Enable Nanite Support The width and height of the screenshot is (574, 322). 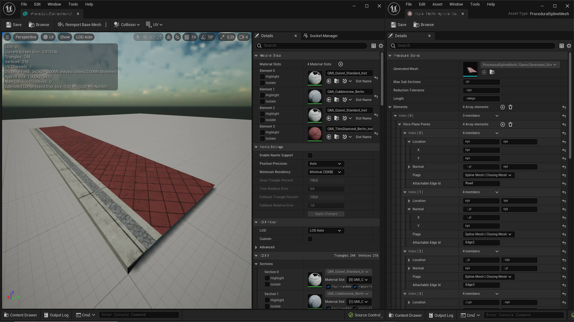[x=310, y=155]
